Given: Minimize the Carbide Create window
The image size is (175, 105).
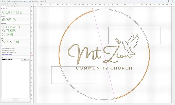Looking at the screenshot, I should 164,1.
